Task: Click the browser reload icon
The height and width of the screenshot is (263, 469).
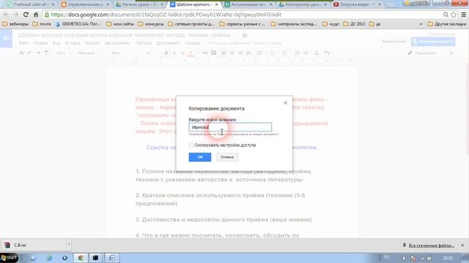Action: coord(26,15)
